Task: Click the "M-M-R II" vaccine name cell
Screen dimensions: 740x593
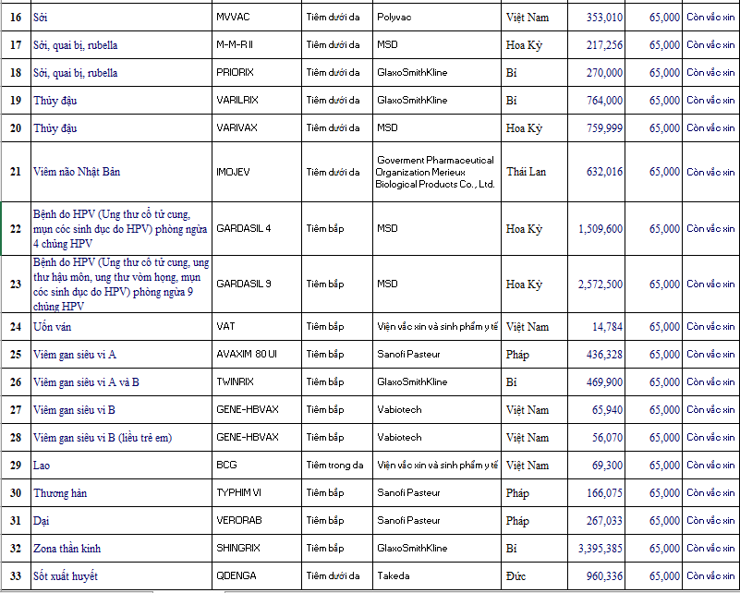Action: pyautogui.click(x=257, y=45)
